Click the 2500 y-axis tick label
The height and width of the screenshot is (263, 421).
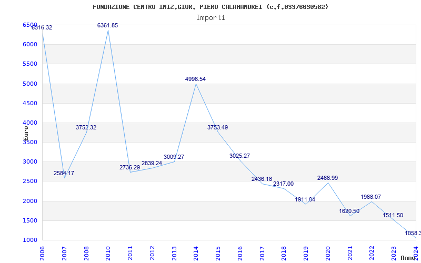pos(29,181)
